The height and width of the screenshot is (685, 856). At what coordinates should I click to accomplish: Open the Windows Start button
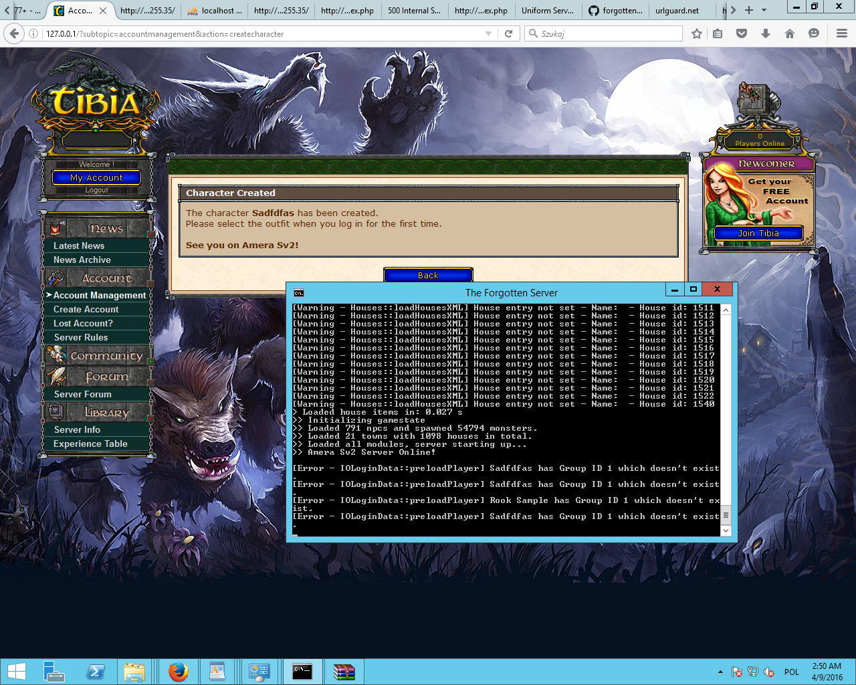click(x=16, y=672)
